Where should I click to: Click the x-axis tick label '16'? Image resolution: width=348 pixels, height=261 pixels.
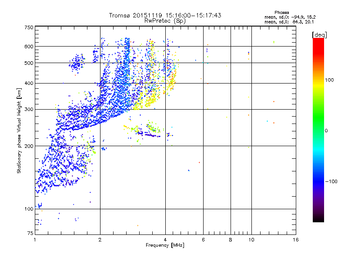(x=296, y=240)
